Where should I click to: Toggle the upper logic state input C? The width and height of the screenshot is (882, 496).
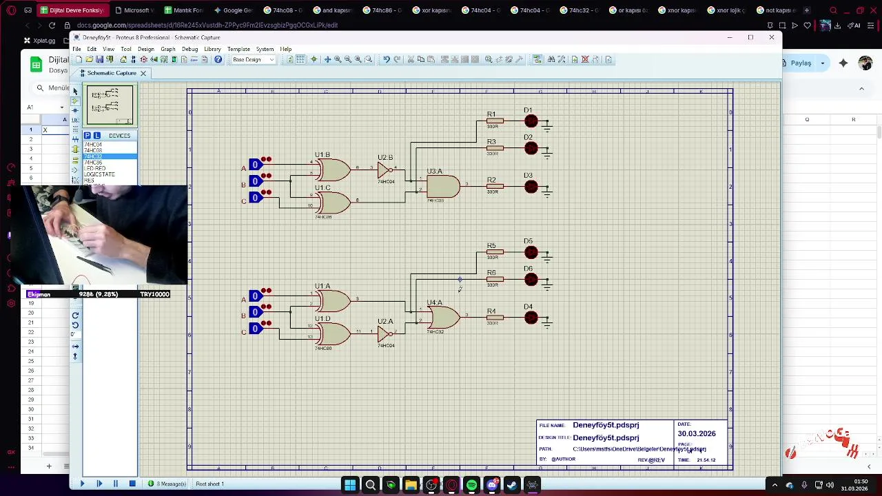[255, 198]
